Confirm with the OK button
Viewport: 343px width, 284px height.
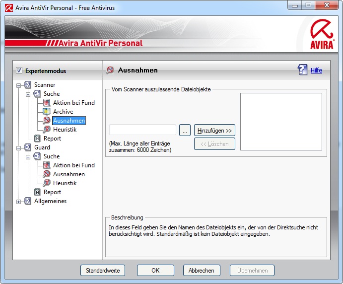(155, 271)
